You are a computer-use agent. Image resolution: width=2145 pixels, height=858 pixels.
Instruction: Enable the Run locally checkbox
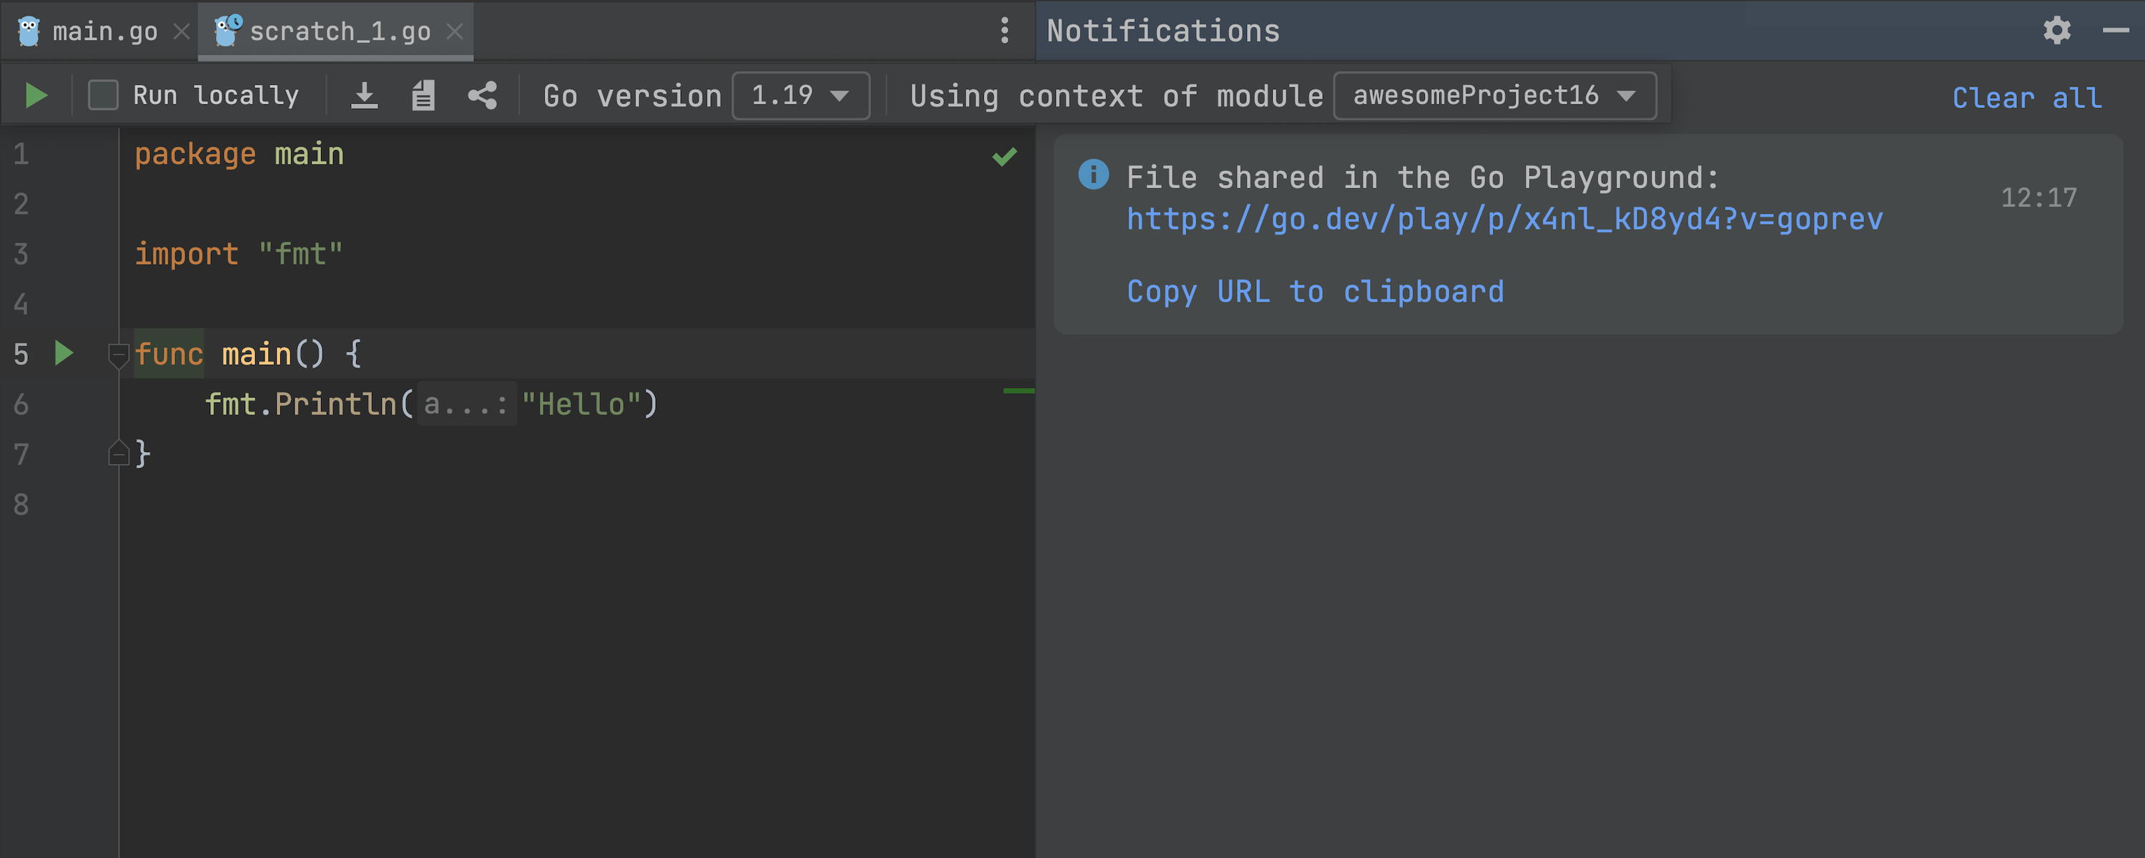[103, 96]
